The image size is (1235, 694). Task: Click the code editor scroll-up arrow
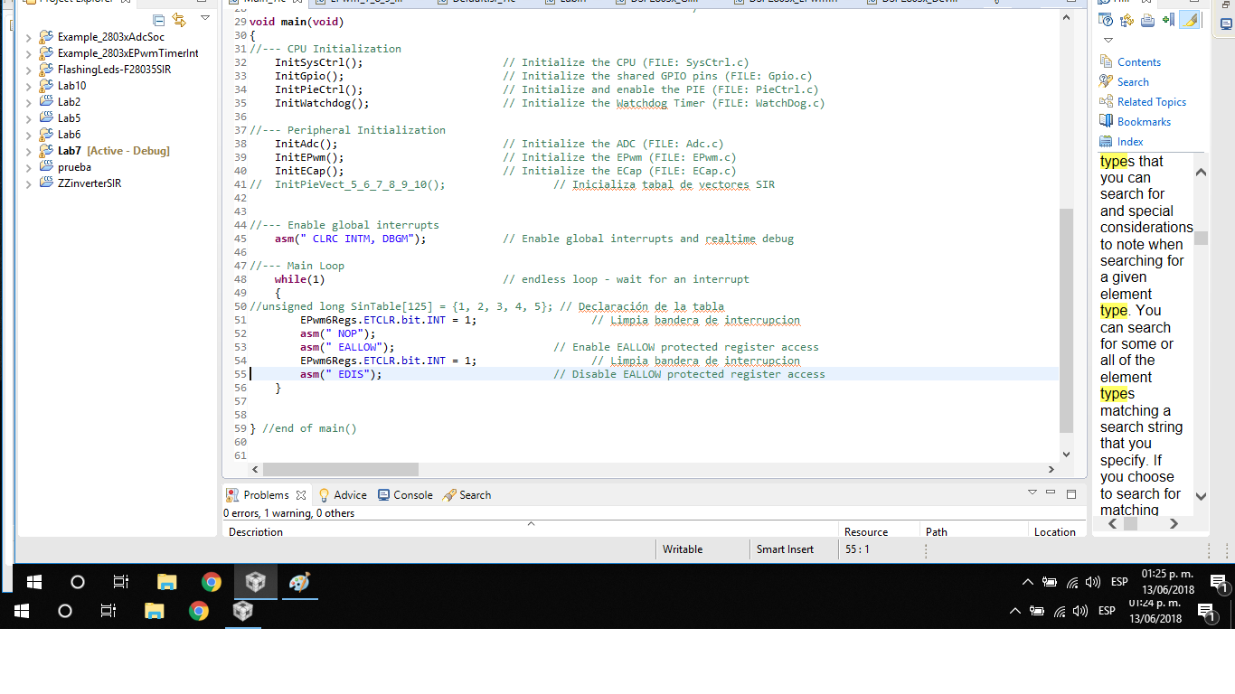point(1067,18)
